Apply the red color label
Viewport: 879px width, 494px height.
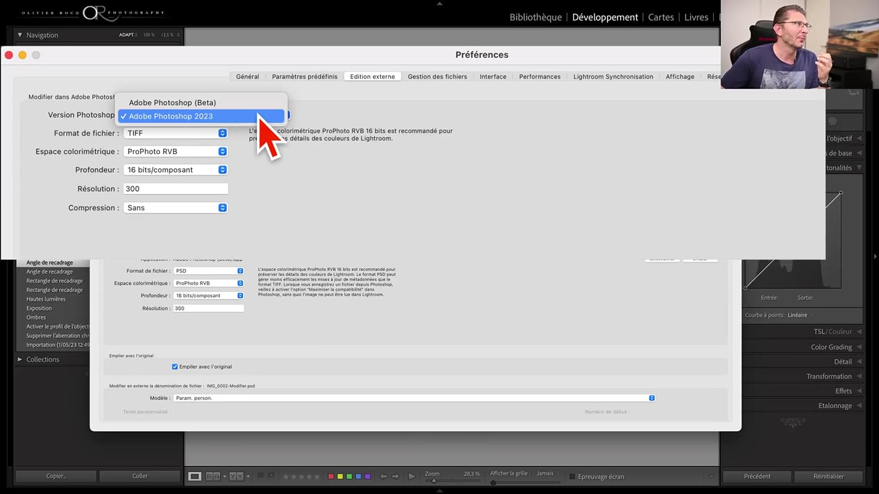[331, 477]
